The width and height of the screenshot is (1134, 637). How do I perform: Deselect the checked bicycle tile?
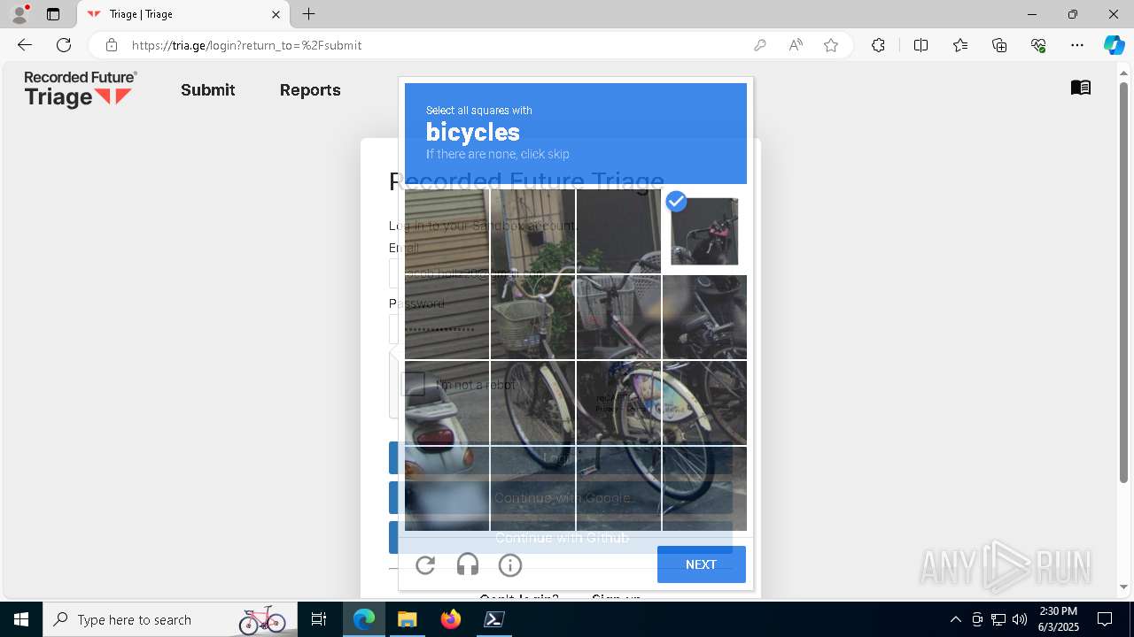pyautogui.click(x=704, y=231)
